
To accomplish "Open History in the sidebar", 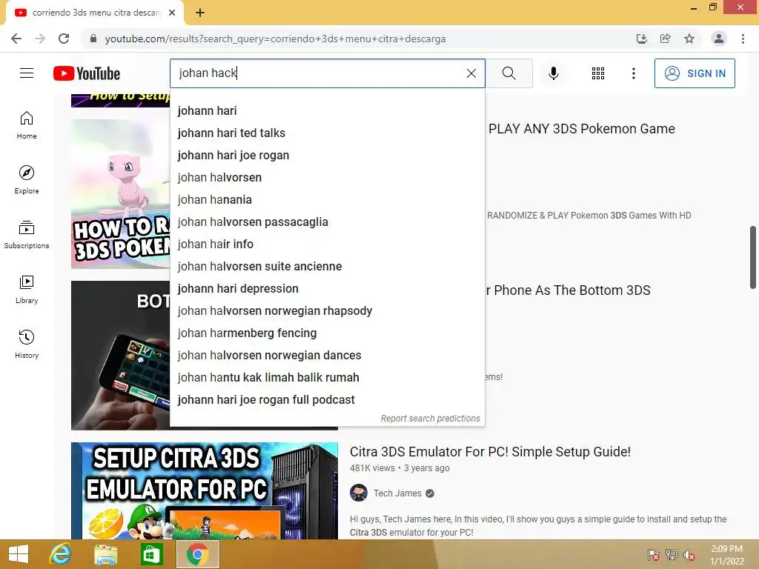I will [x=27, y=344].
